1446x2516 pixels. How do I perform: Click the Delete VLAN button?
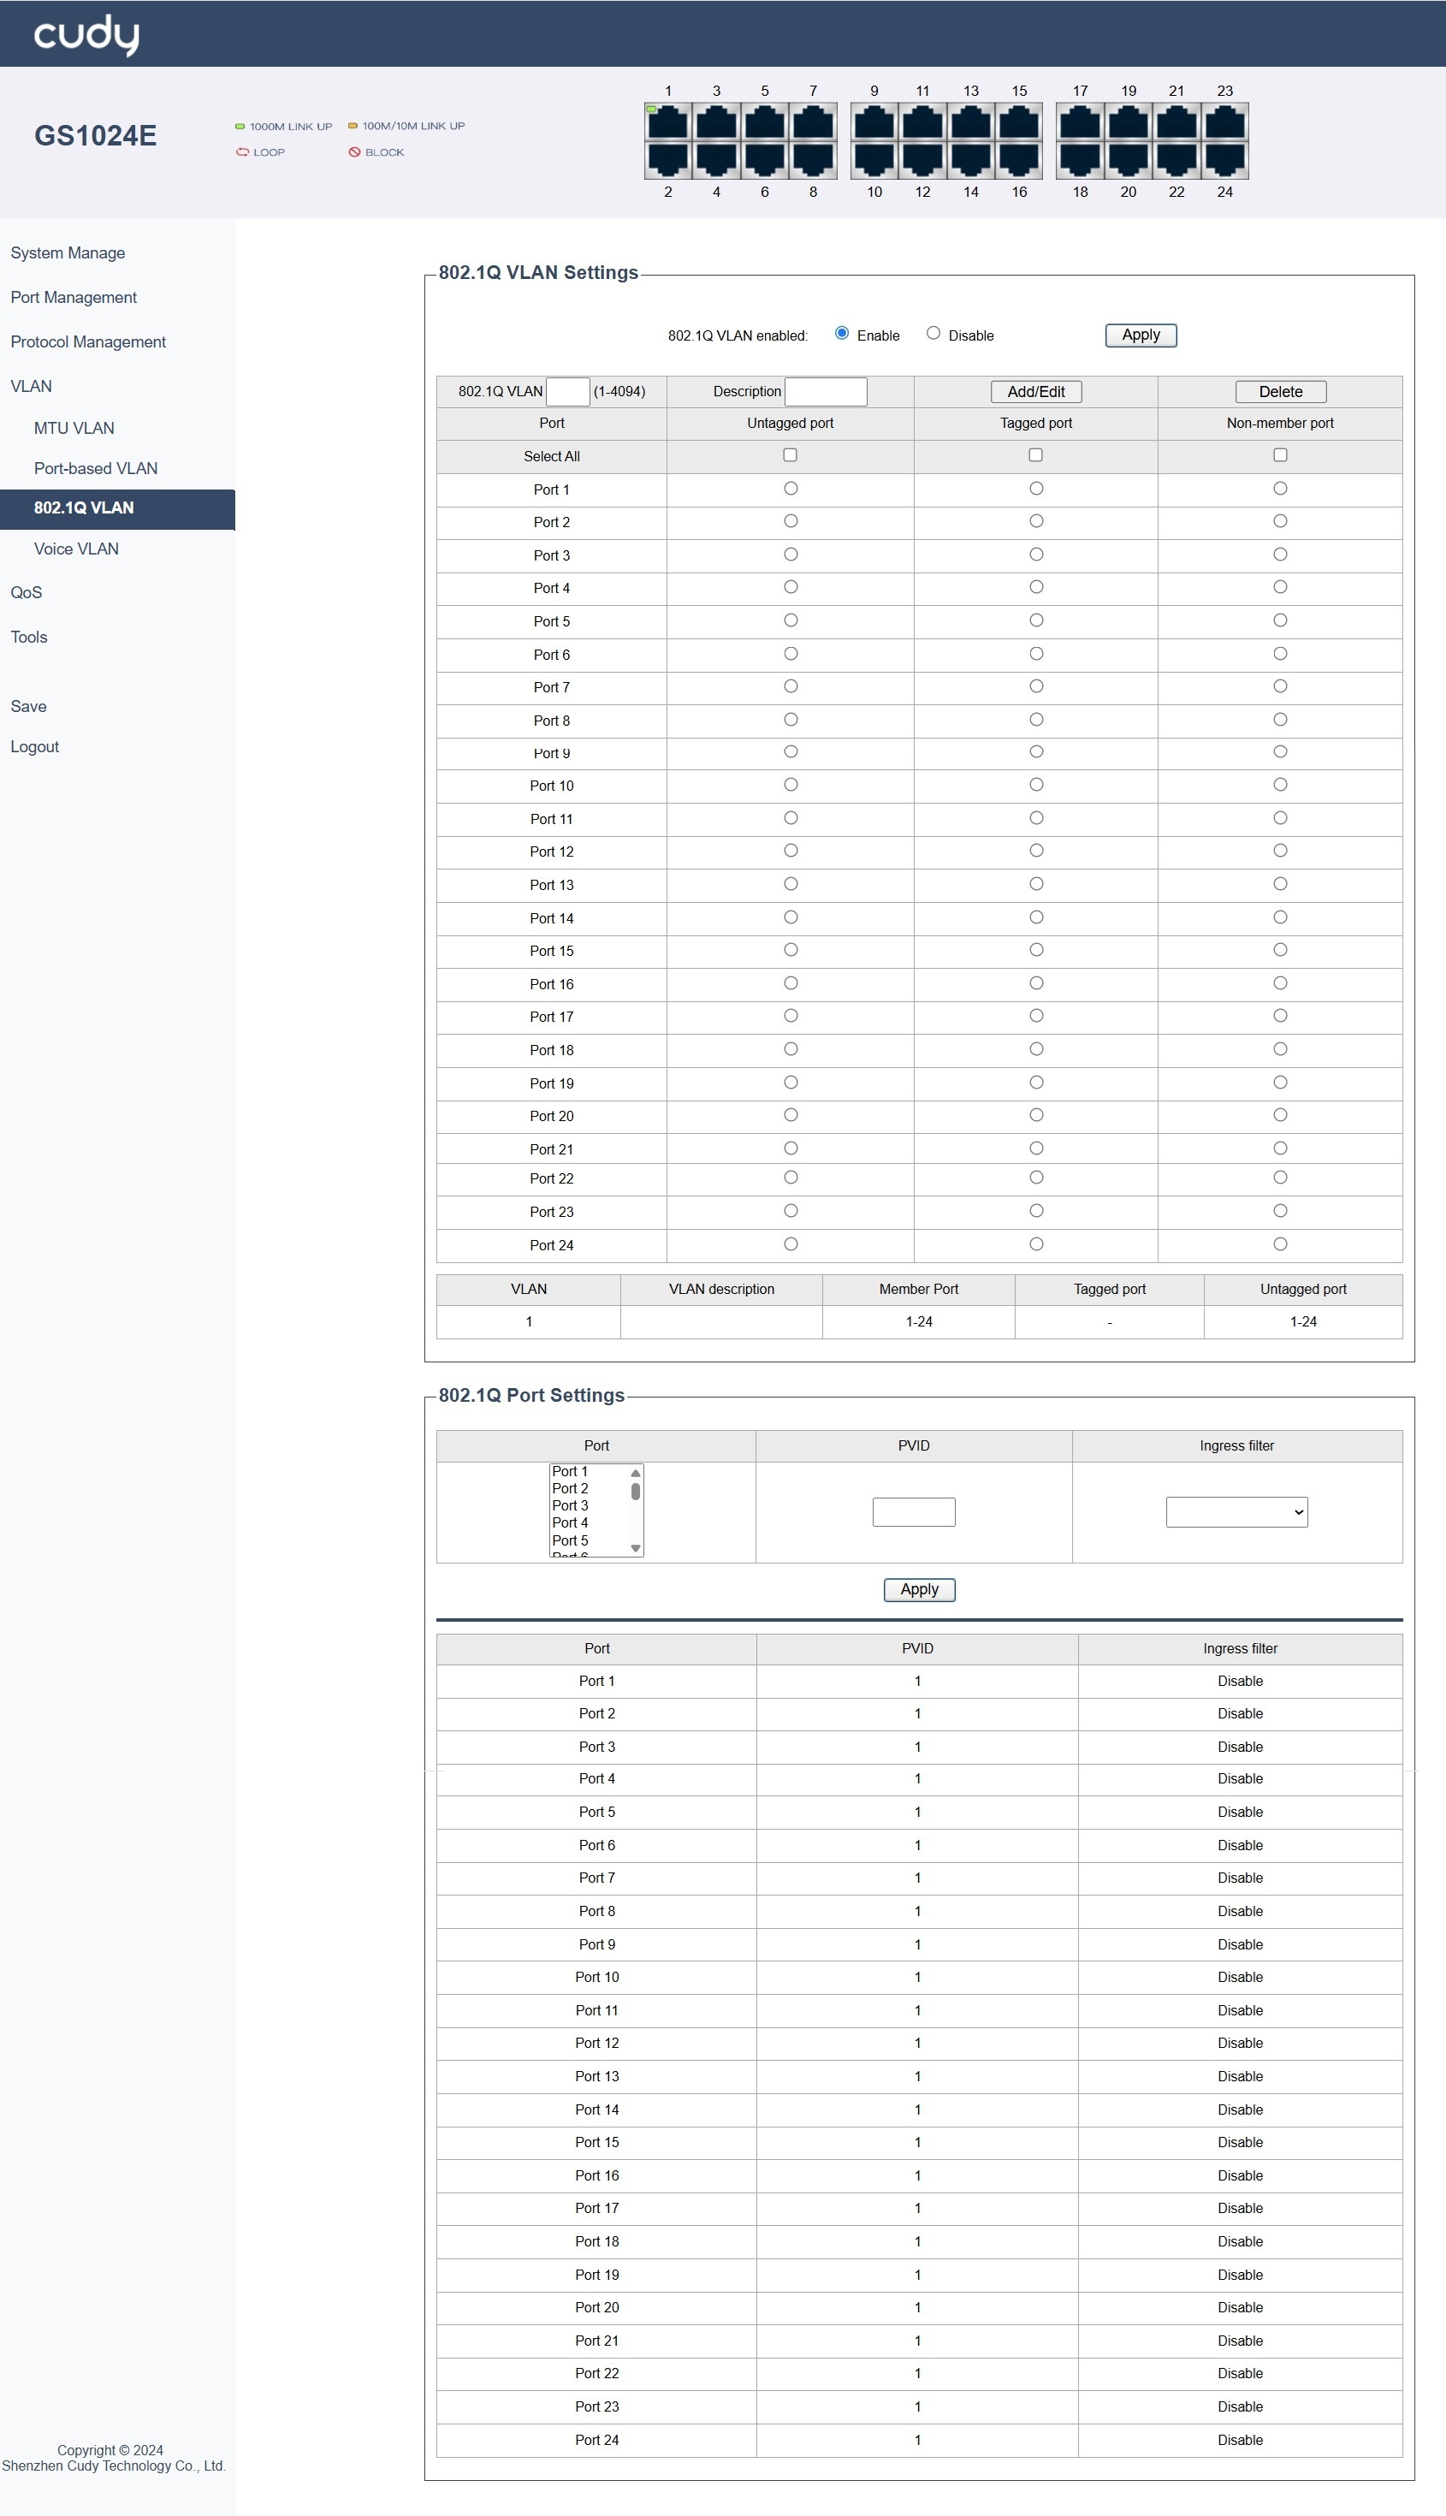tap(1280, 391)
